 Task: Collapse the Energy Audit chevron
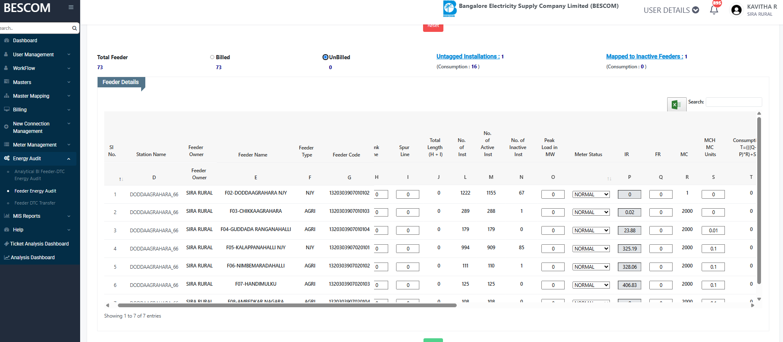tap(69, 159)
